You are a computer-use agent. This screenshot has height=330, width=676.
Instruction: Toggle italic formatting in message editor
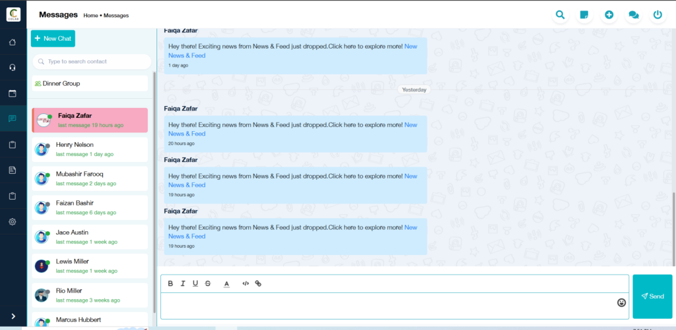click(183, 283)
